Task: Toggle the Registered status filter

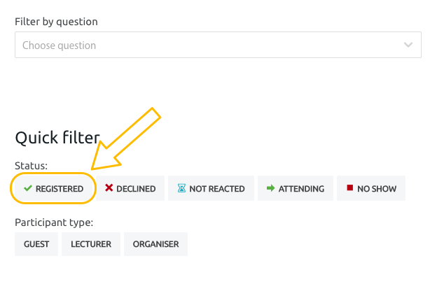Action: [x=53, y=189]
